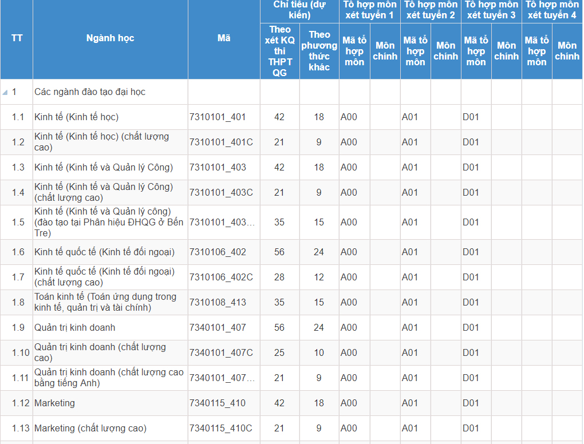
Task: Click the 'Mã' column header
Action: (224, 38)
